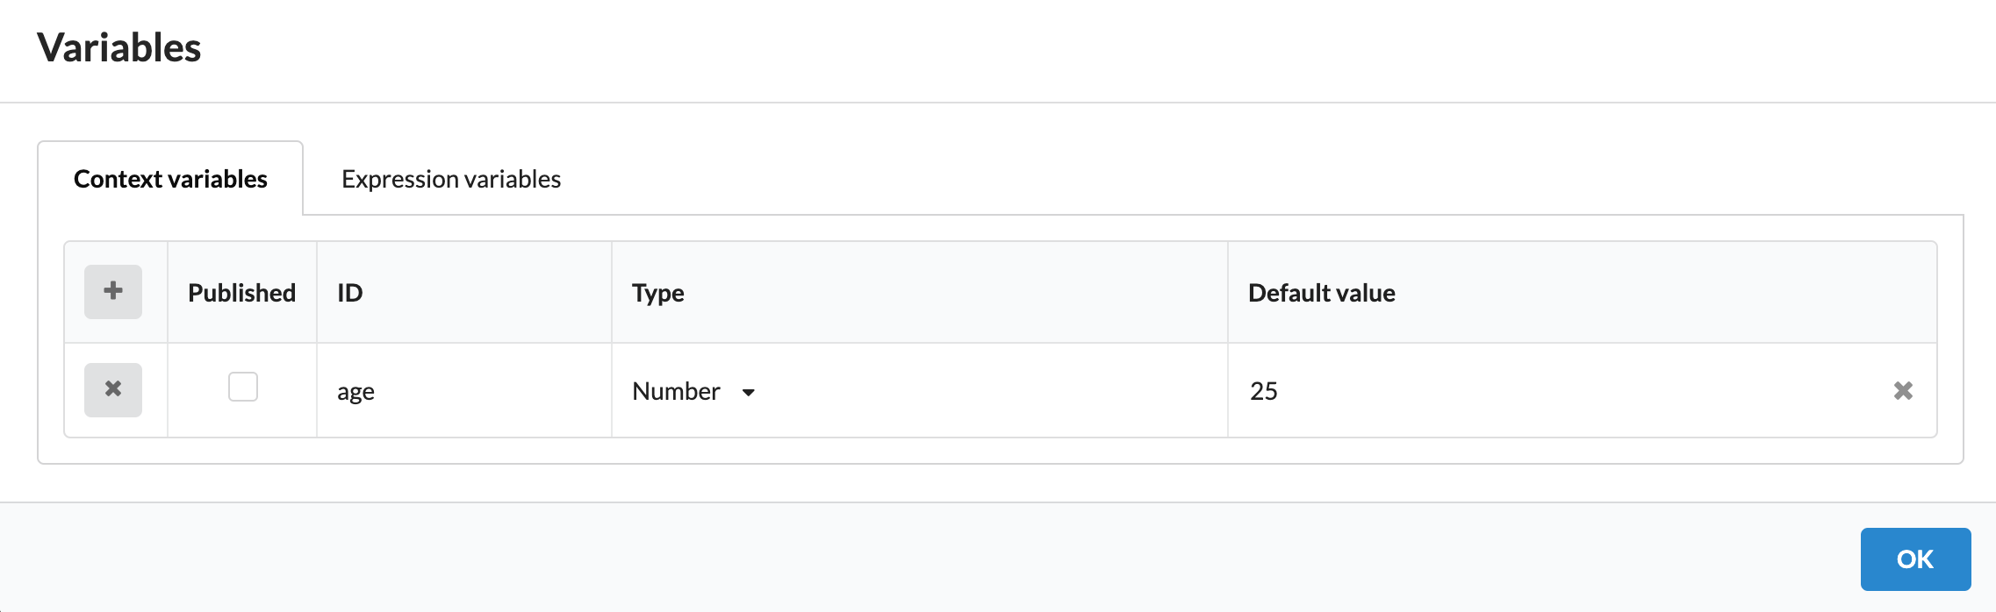Viewport: 1996px width, 612px height.
Task: Click the X icon to delete the age row
Action: tap(112, 390)
